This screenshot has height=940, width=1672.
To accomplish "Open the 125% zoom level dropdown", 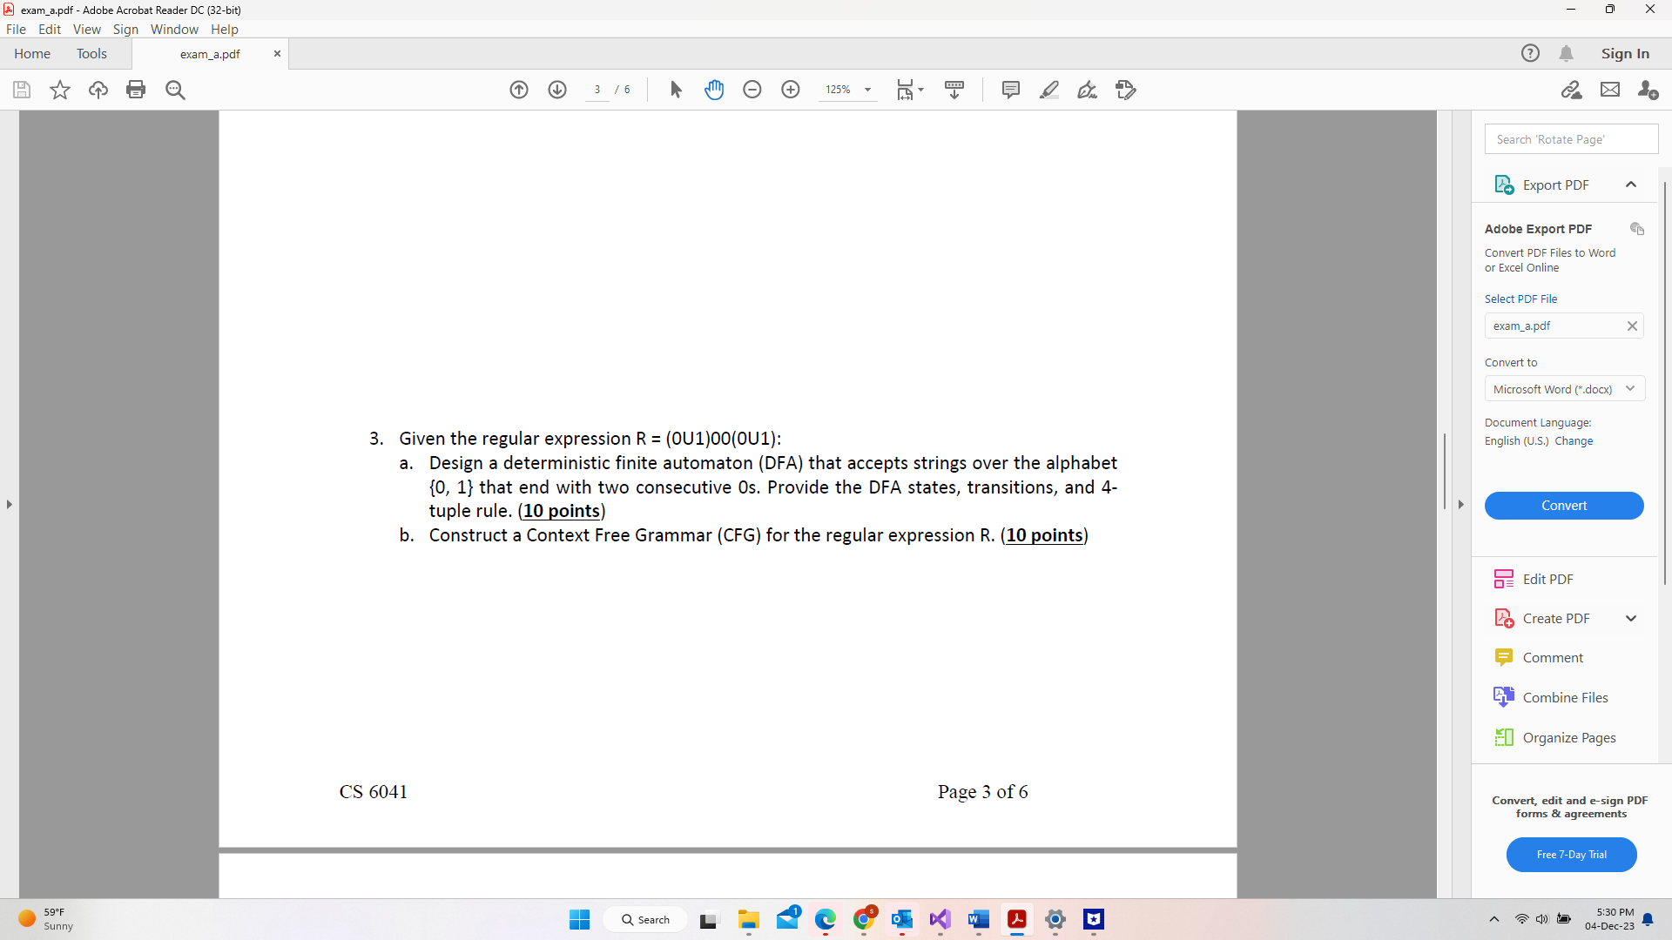I will point(867,90).
